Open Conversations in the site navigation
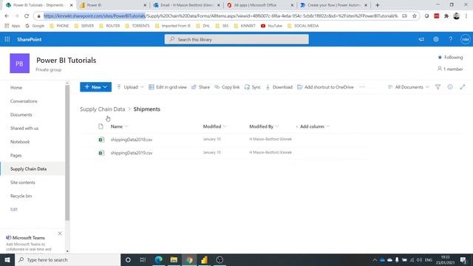This screenshot has width=473, height=266. click(x=24, y=101)
